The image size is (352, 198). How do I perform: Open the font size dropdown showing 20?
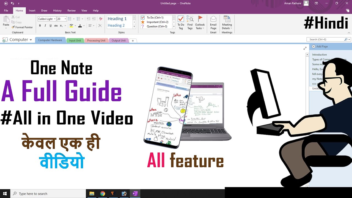[x=65, y=19]
